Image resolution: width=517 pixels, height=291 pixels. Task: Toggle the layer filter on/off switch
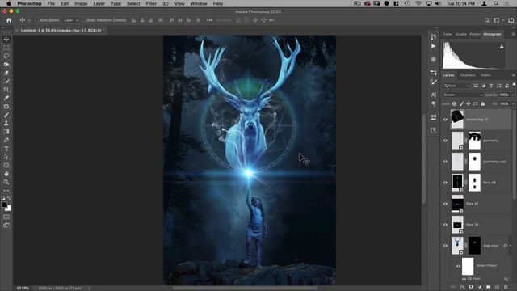[514, 85]
